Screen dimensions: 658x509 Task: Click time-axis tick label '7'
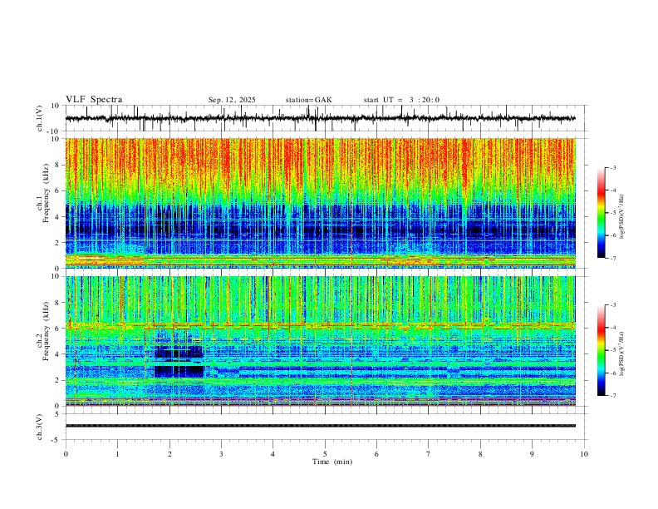[x=429, y=454]
